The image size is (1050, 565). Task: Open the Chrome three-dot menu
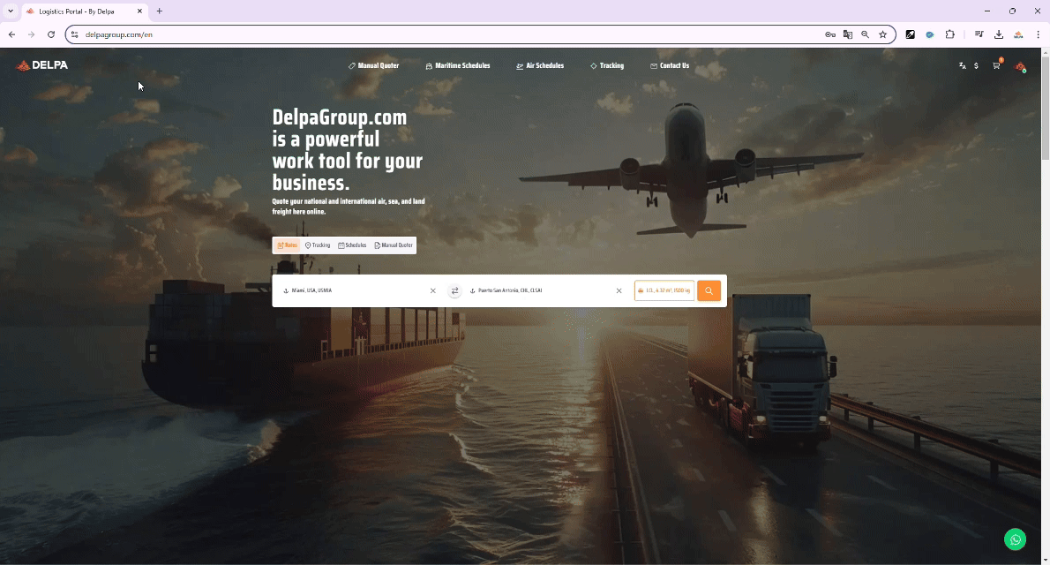1038,34
